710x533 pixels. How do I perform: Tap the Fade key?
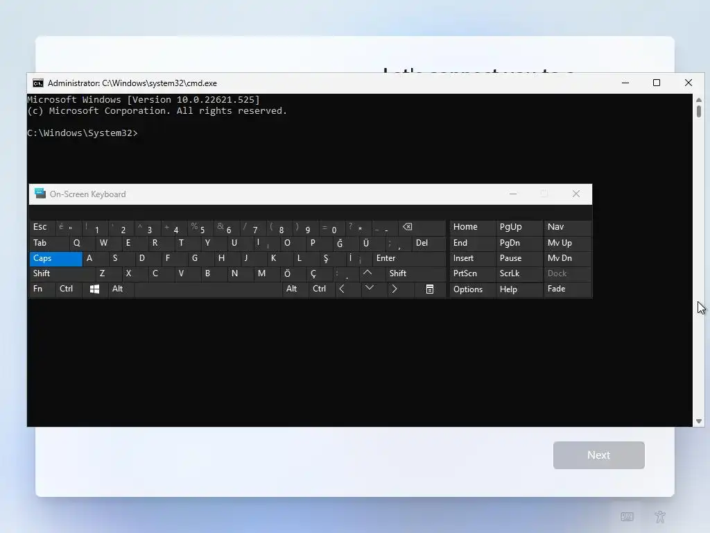[x=567, y=289]
